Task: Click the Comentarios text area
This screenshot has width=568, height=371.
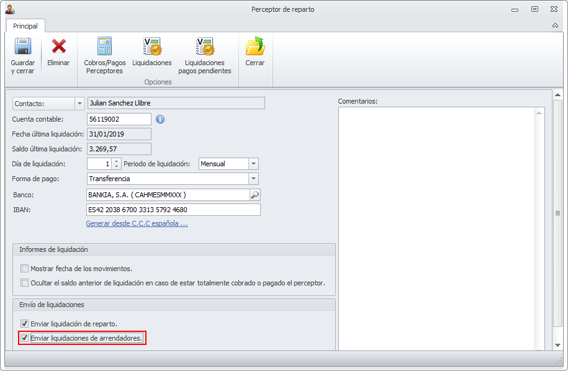Action: pyautogui.click(x=437, y=228)
